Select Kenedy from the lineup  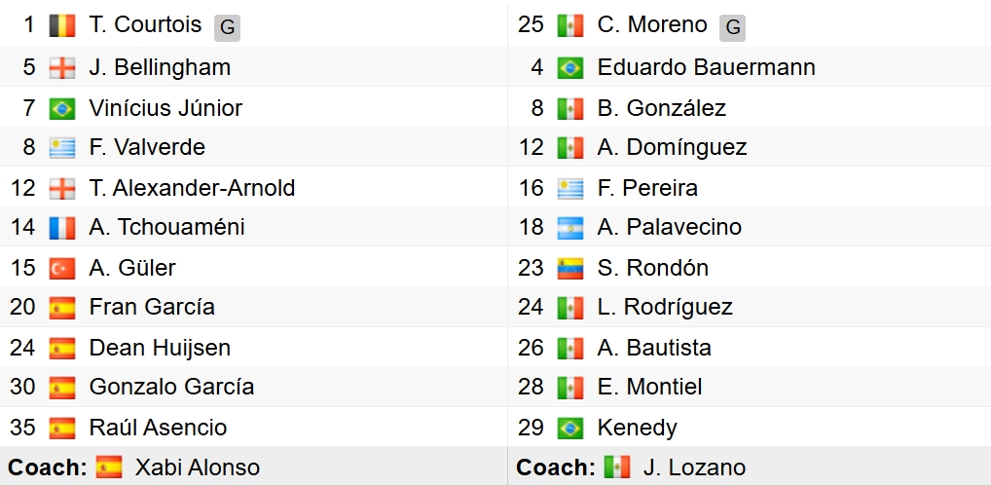637,428
